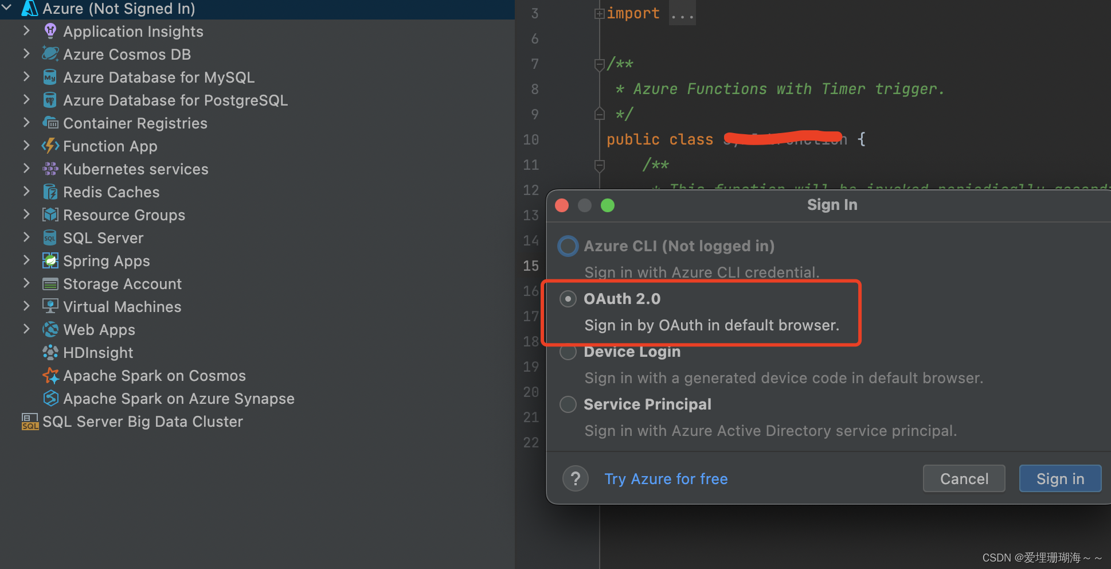1111x569 pixels.
Task: Click the Storage Account icon
Action: pos(50,284)
